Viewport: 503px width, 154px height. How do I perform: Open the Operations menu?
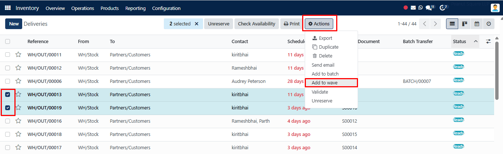(82, 8)
